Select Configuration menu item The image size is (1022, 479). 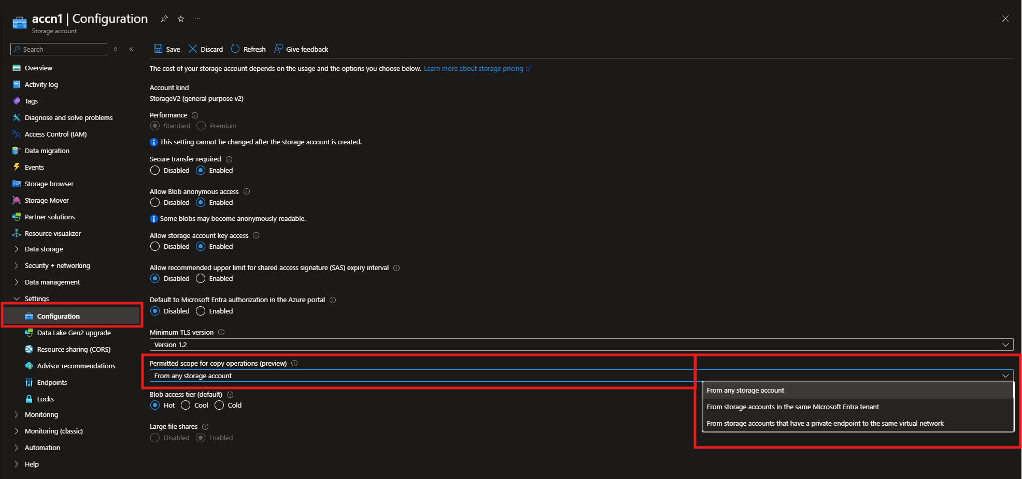(72, 316)
